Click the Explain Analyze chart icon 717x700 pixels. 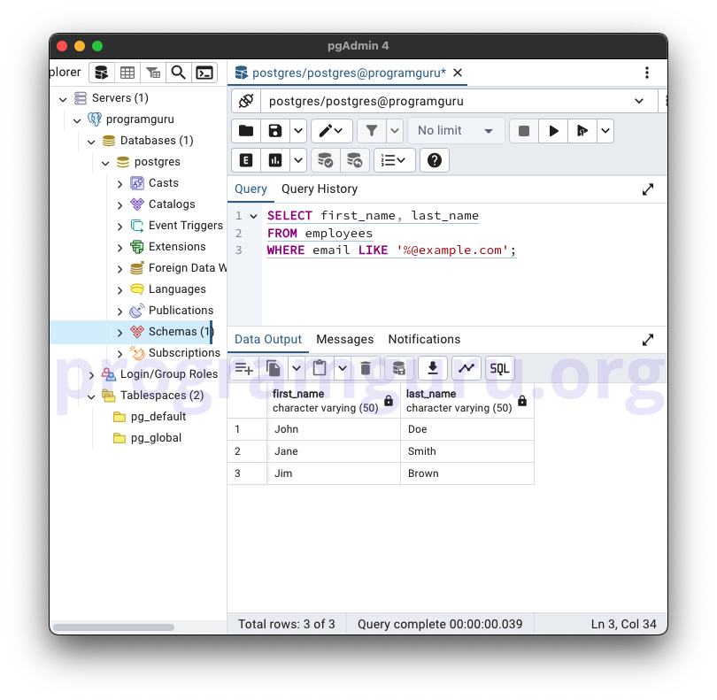(275, 160)
